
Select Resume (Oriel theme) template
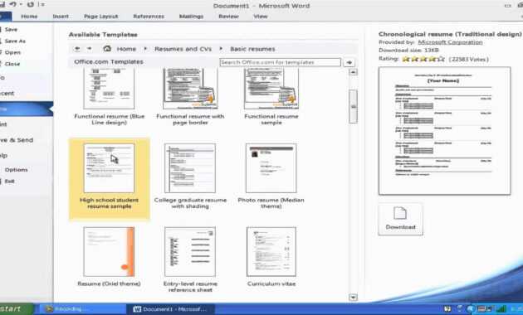click(x=109, y=256)
